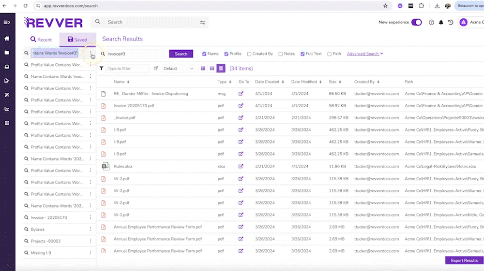The width and height of the screenshot is (484, 271).
Task: Check the Notes checkbox
Action: click(281, 54)
